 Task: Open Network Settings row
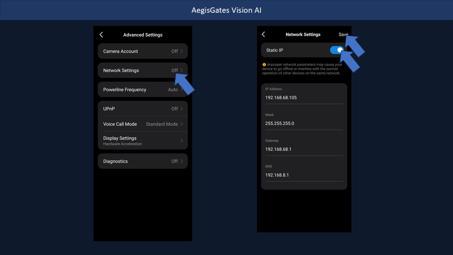click(x=143, y=70)
